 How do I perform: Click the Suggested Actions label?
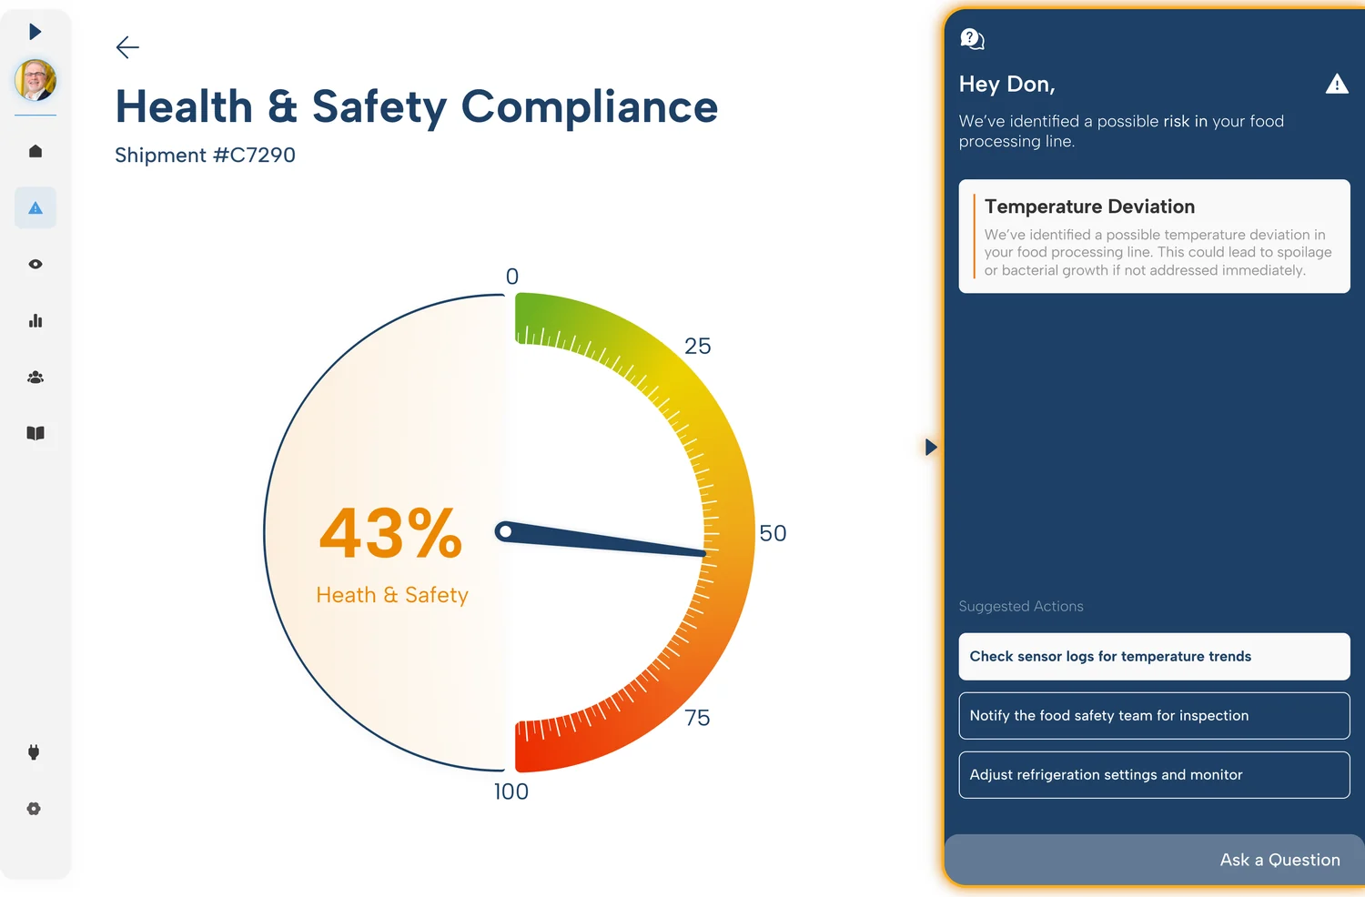(1021, 607)
